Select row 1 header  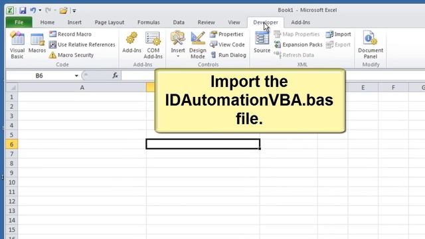12,97
